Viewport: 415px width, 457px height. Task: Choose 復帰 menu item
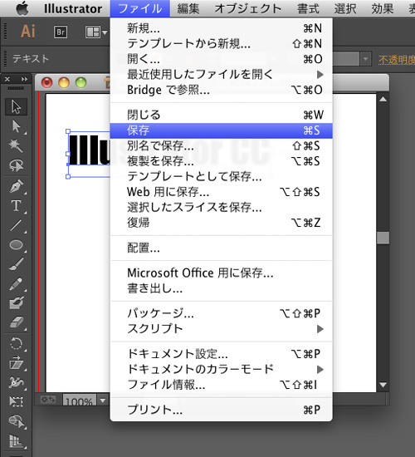point(221,223)
